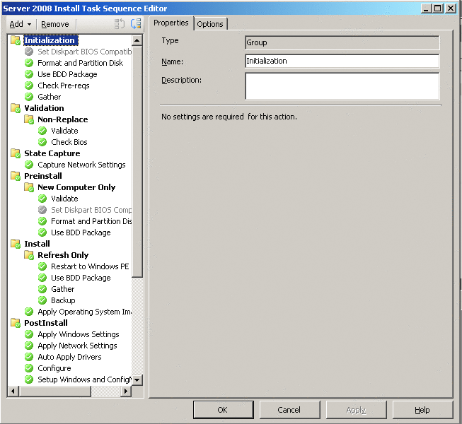Click the Move Down toolbar icon
Screen dimensions: 462x424
point(136,24)
